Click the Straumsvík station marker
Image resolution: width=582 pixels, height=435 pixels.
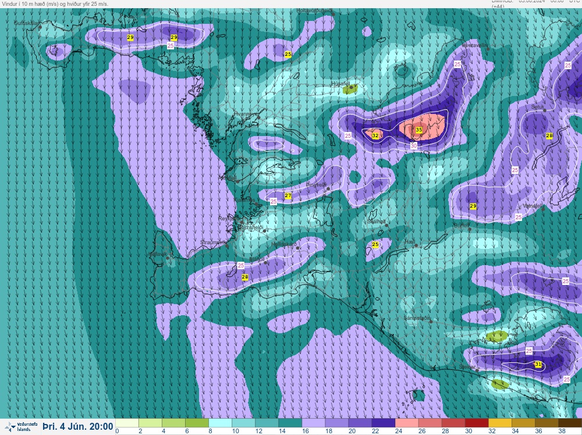click(x=227, y=245)
